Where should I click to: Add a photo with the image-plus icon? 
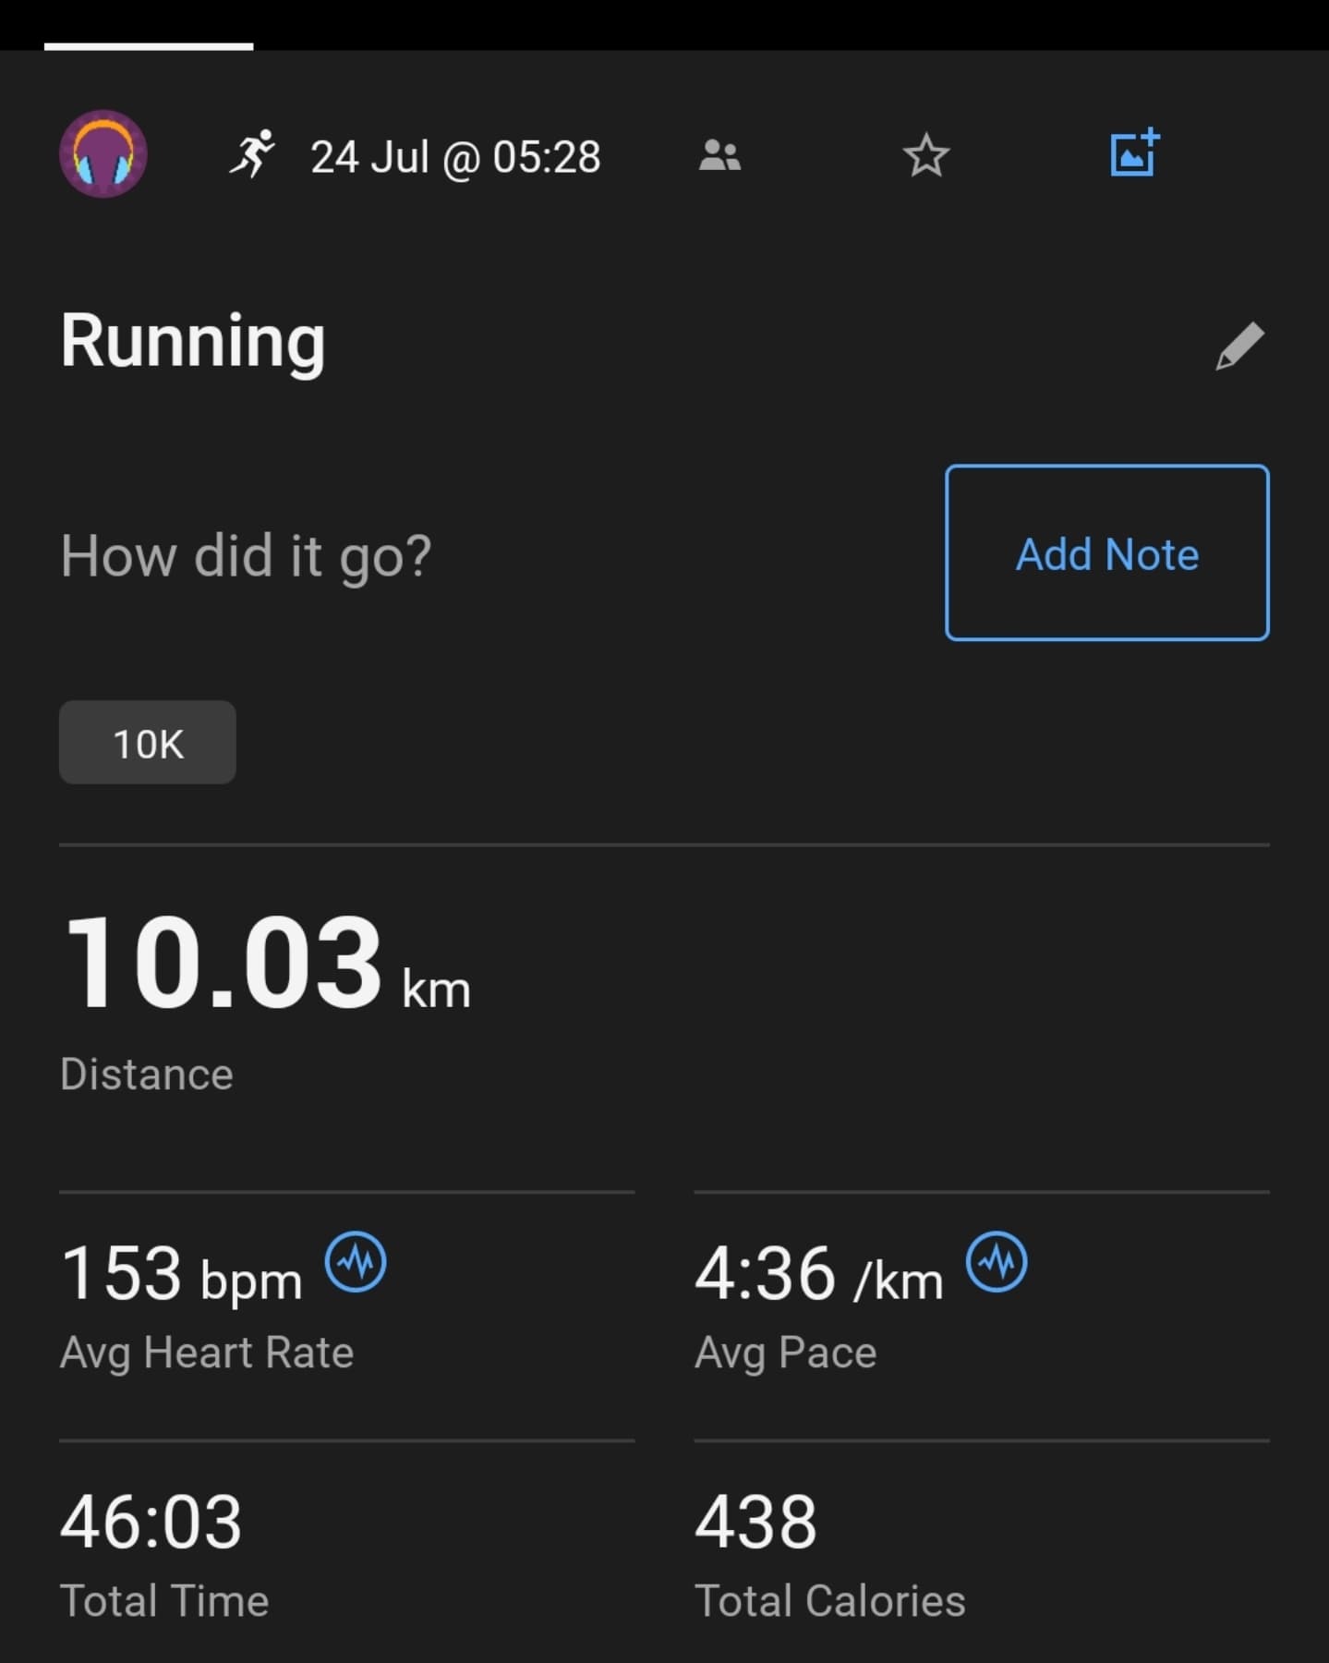(x=1134, y=152)
